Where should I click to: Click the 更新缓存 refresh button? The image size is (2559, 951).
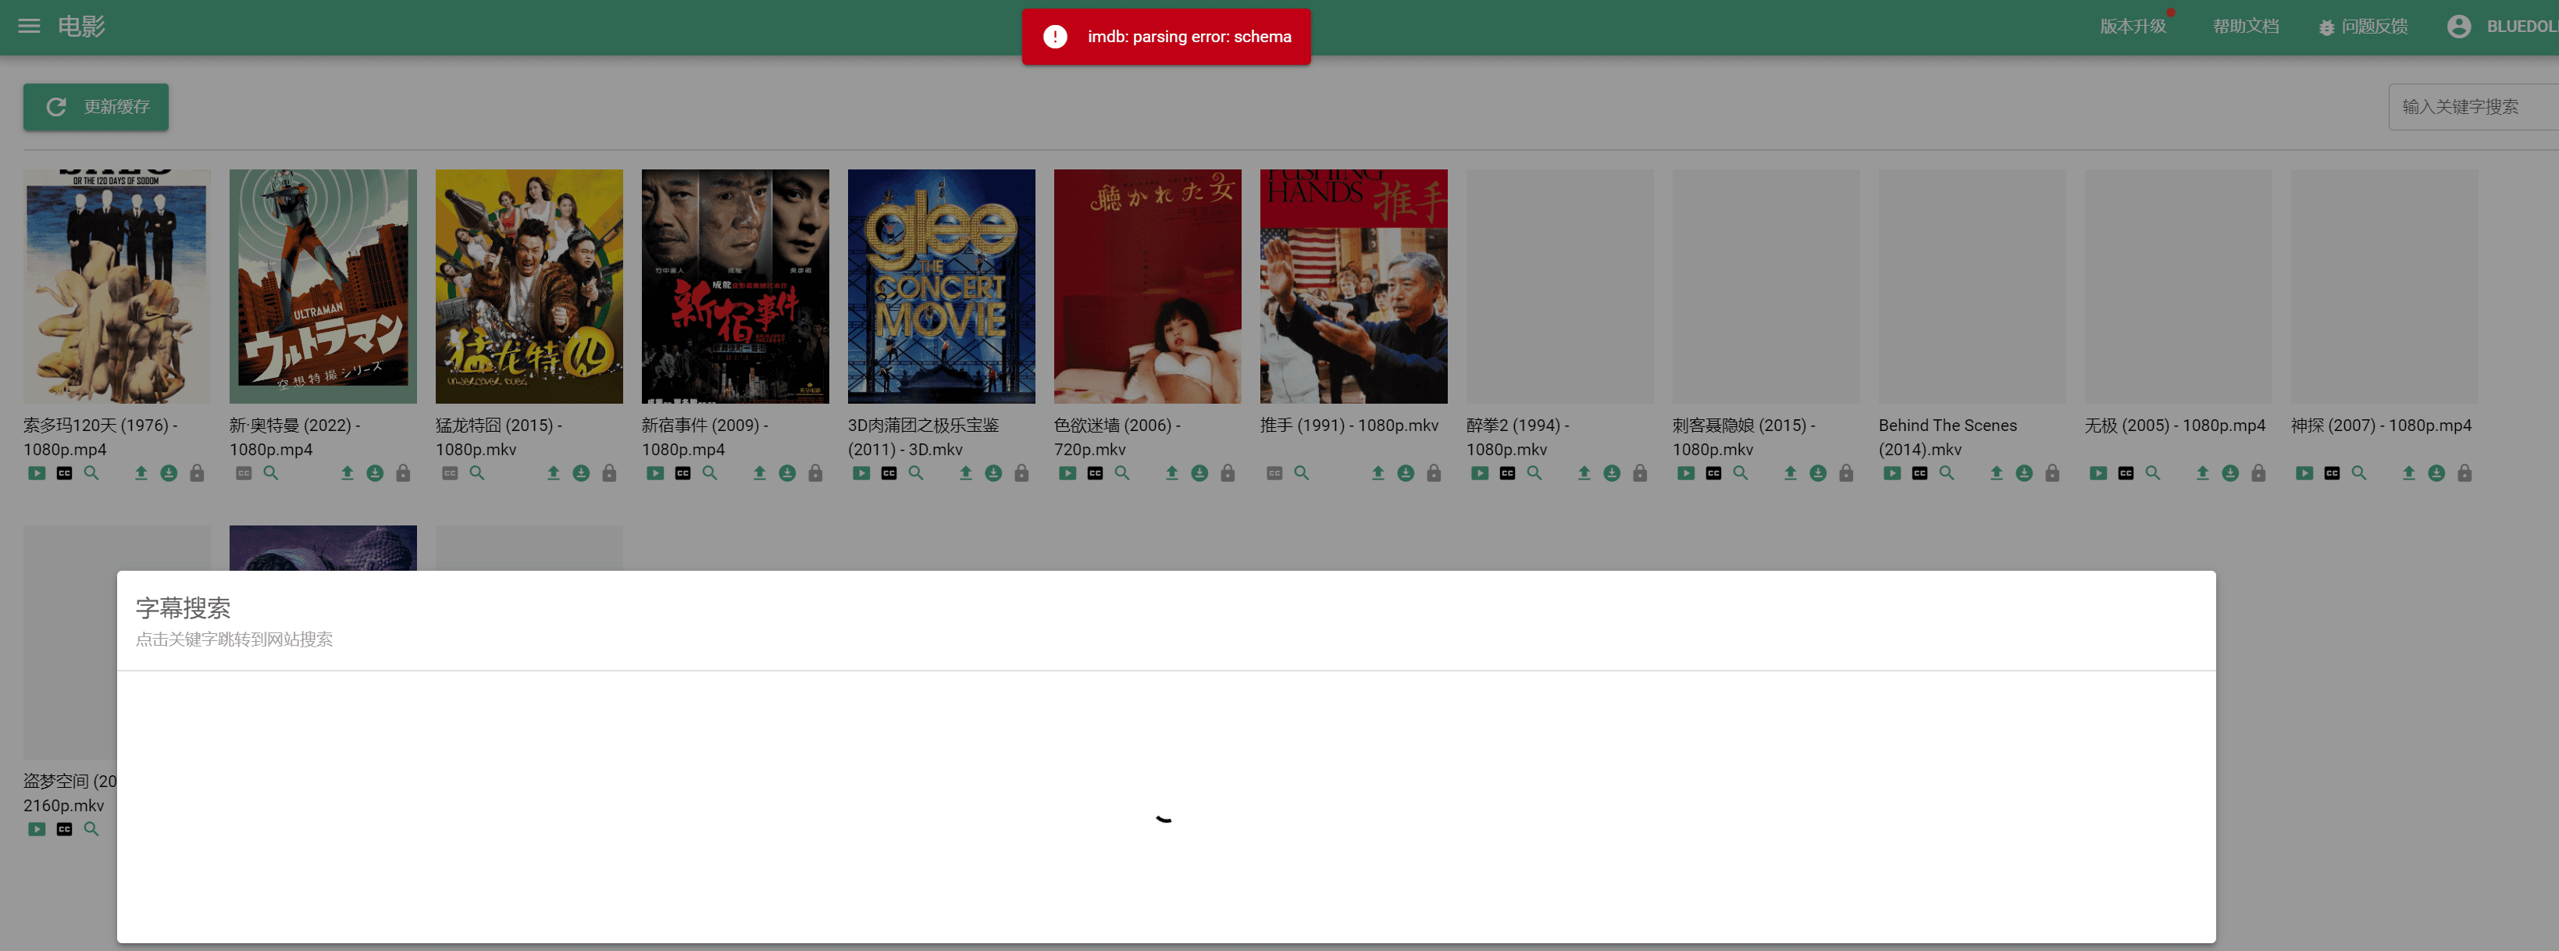point(95,106)
